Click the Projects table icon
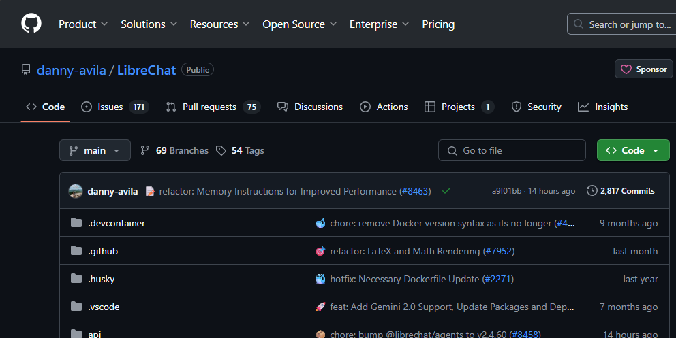Viewport: 676px width, 338px height. 430,107
